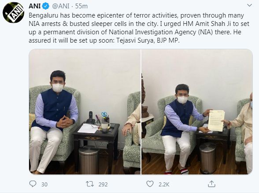
Task: Click the cordless phone on table in left photo
Action: click(91, 117)
